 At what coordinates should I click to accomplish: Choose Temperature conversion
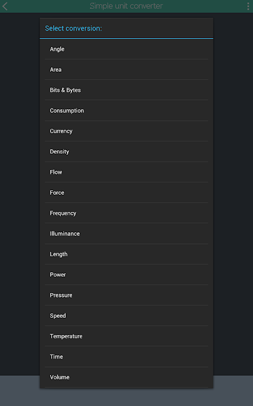pos(126,336)
